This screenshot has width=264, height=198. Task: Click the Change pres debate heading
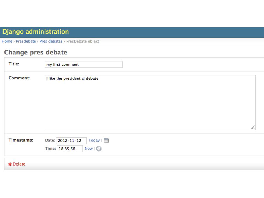click(x=35, y=52)
